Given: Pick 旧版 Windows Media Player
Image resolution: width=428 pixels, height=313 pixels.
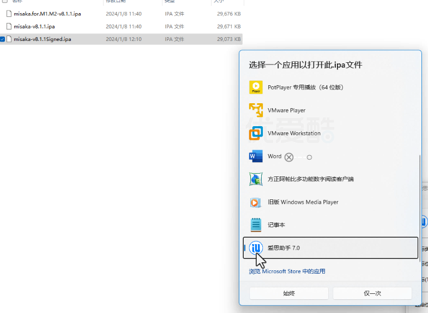Looking at the screenshot, I should click(330, 202).
